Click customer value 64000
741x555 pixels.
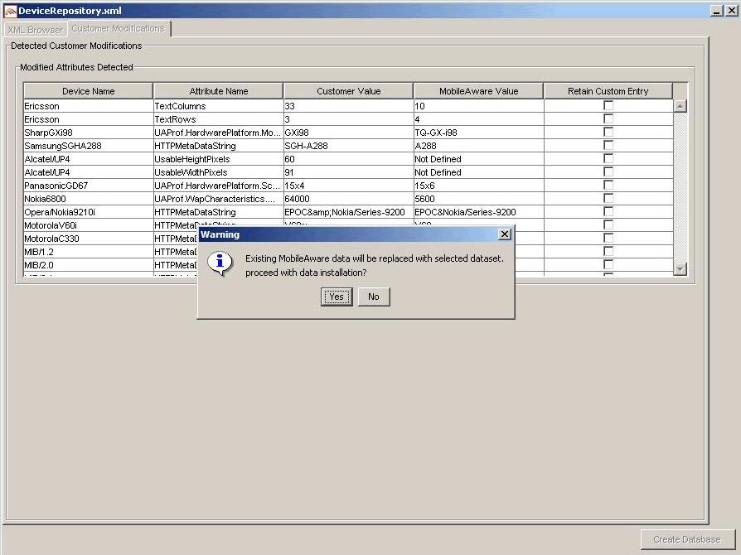348,198
